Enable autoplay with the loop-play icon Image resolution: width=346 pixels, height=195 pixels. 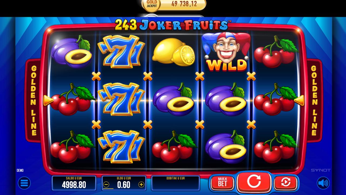[x=286, y=183]
